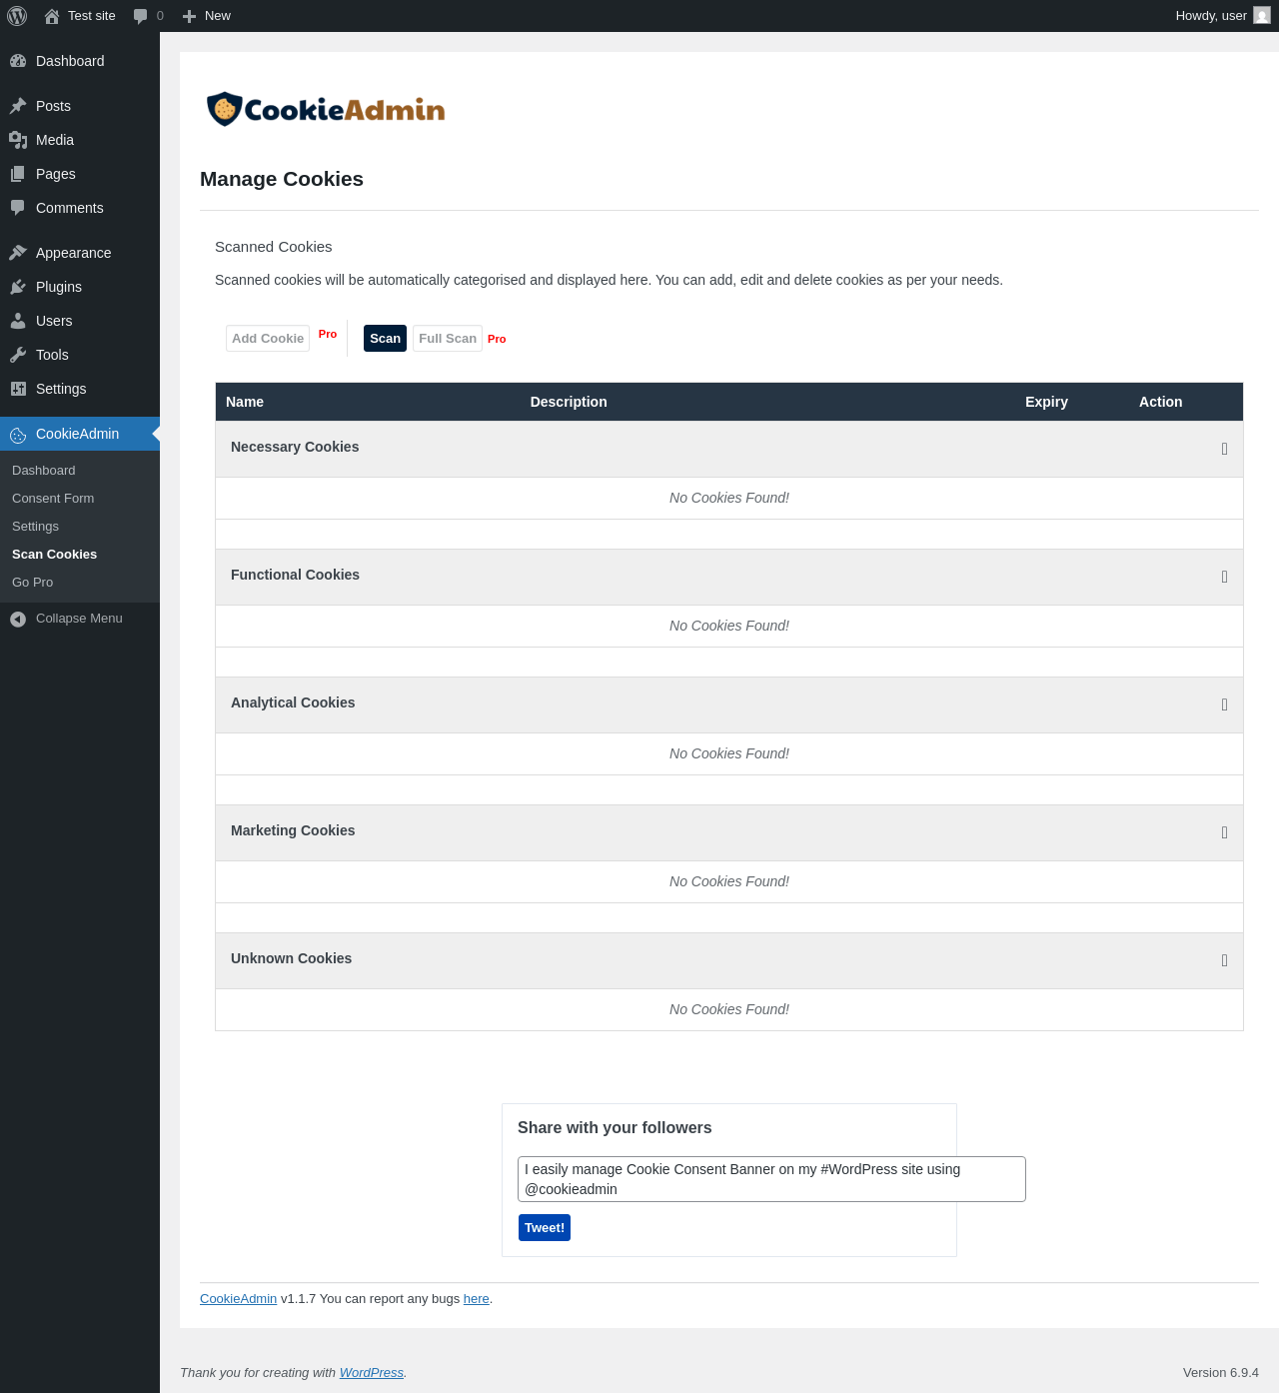The image size is (1279, 1393).
Task: Open CookieAdmin Dashboard submenu
Action: tap(80, 471)
